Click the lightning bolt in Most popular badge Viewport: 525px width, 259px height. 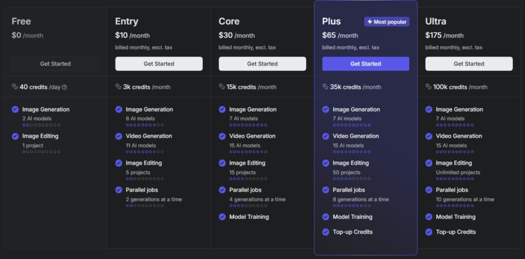tap(370, 21)
